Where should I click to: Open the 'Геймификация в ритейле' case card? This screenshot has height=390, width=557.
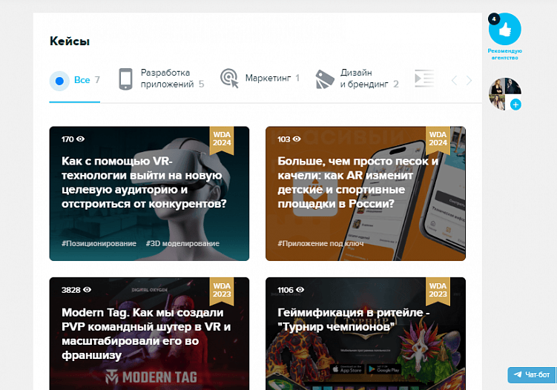click(366, 334)
